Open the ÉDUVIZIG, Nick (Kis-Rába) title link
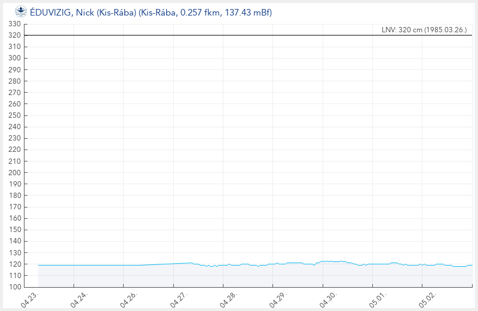 [x=151, y=12]
